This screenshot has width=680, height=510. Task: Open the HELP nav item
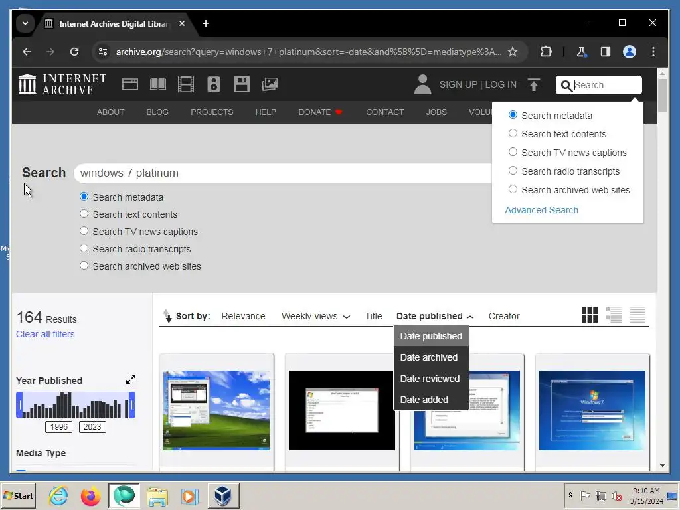(266, 112)
